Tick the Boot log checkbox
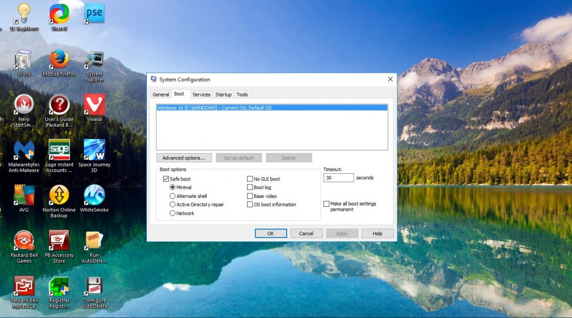 pyautogui.click(x=250, y=187)
